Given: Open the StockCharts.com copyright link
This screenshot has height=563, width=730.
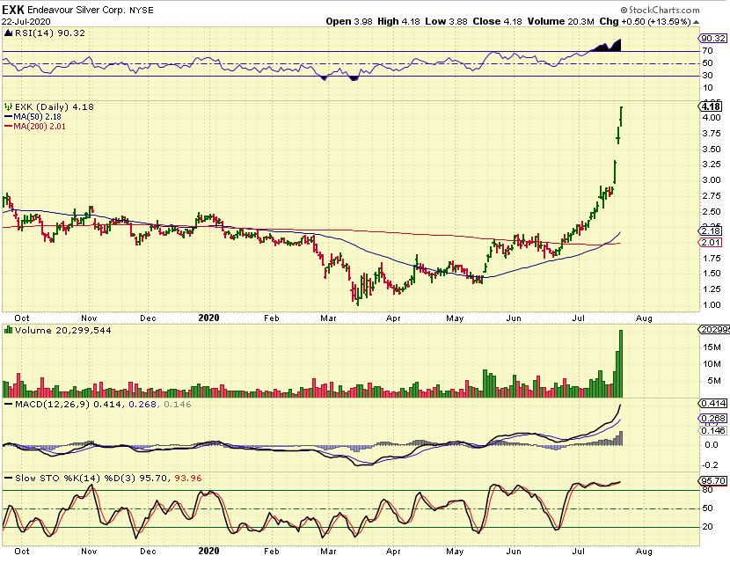Looking at the screenshot, I should click(660, 10).
